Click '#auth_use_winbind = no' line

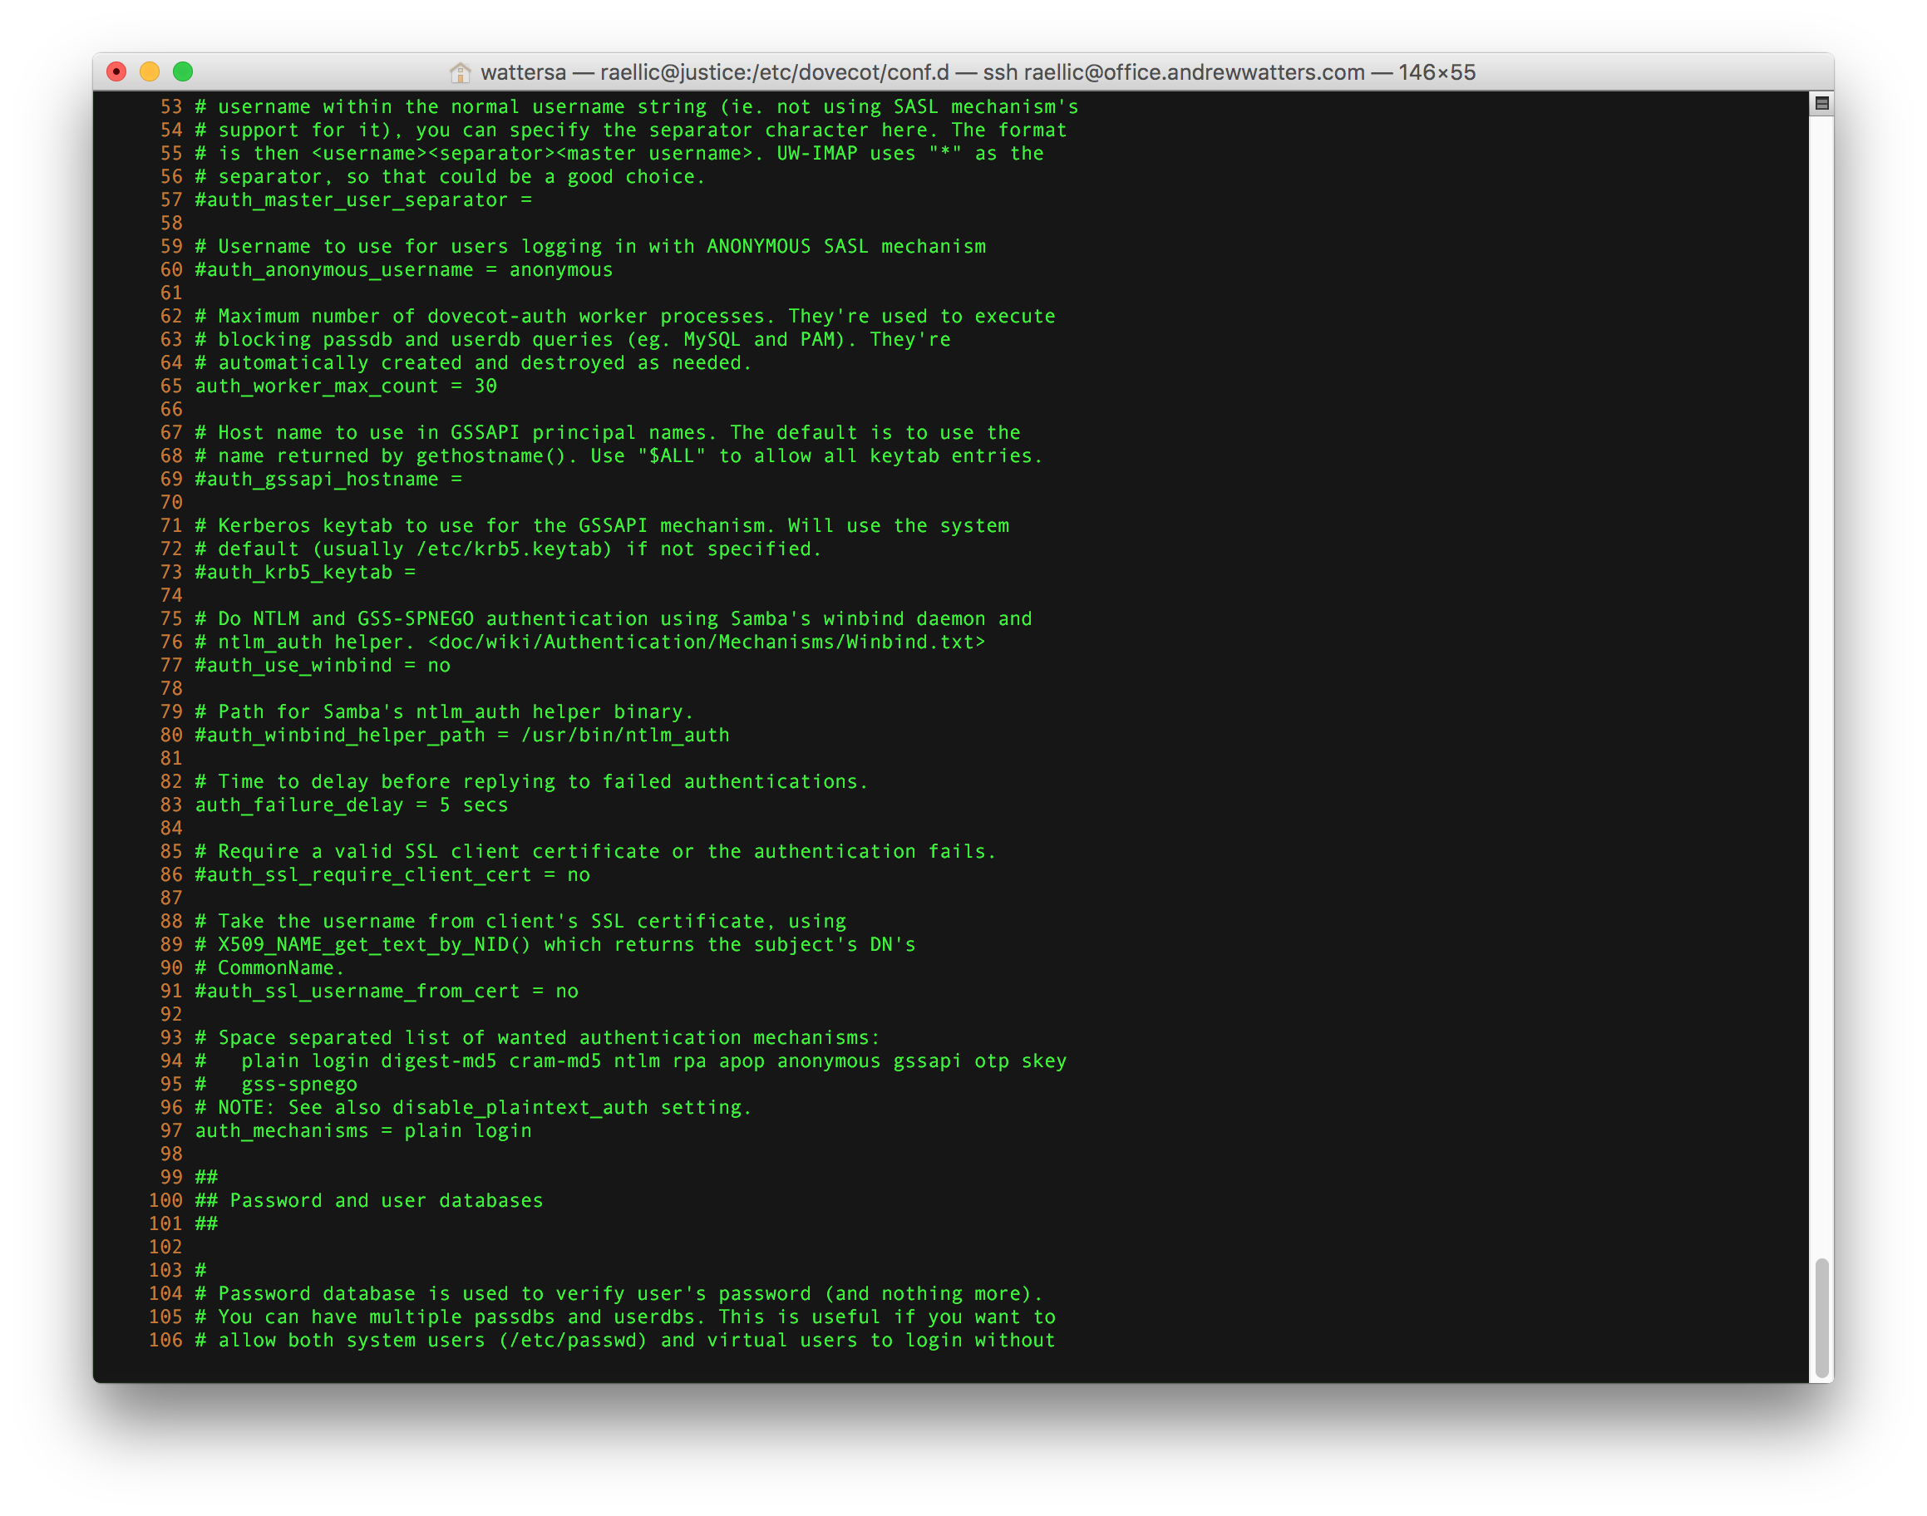point(323,666)
